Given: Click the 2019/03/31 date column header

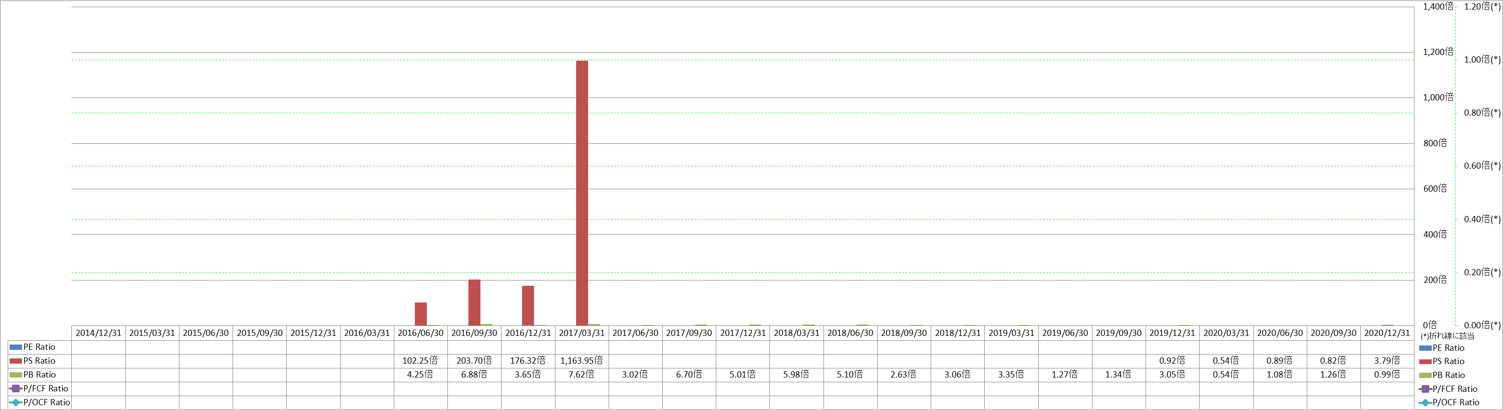Looking at the screenshot, I should pos(1011,333).
